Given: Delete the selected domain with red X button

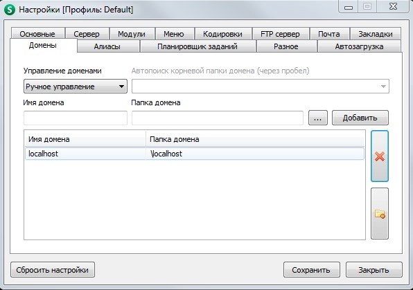Looking at the screenshot, I should point(380,156).
